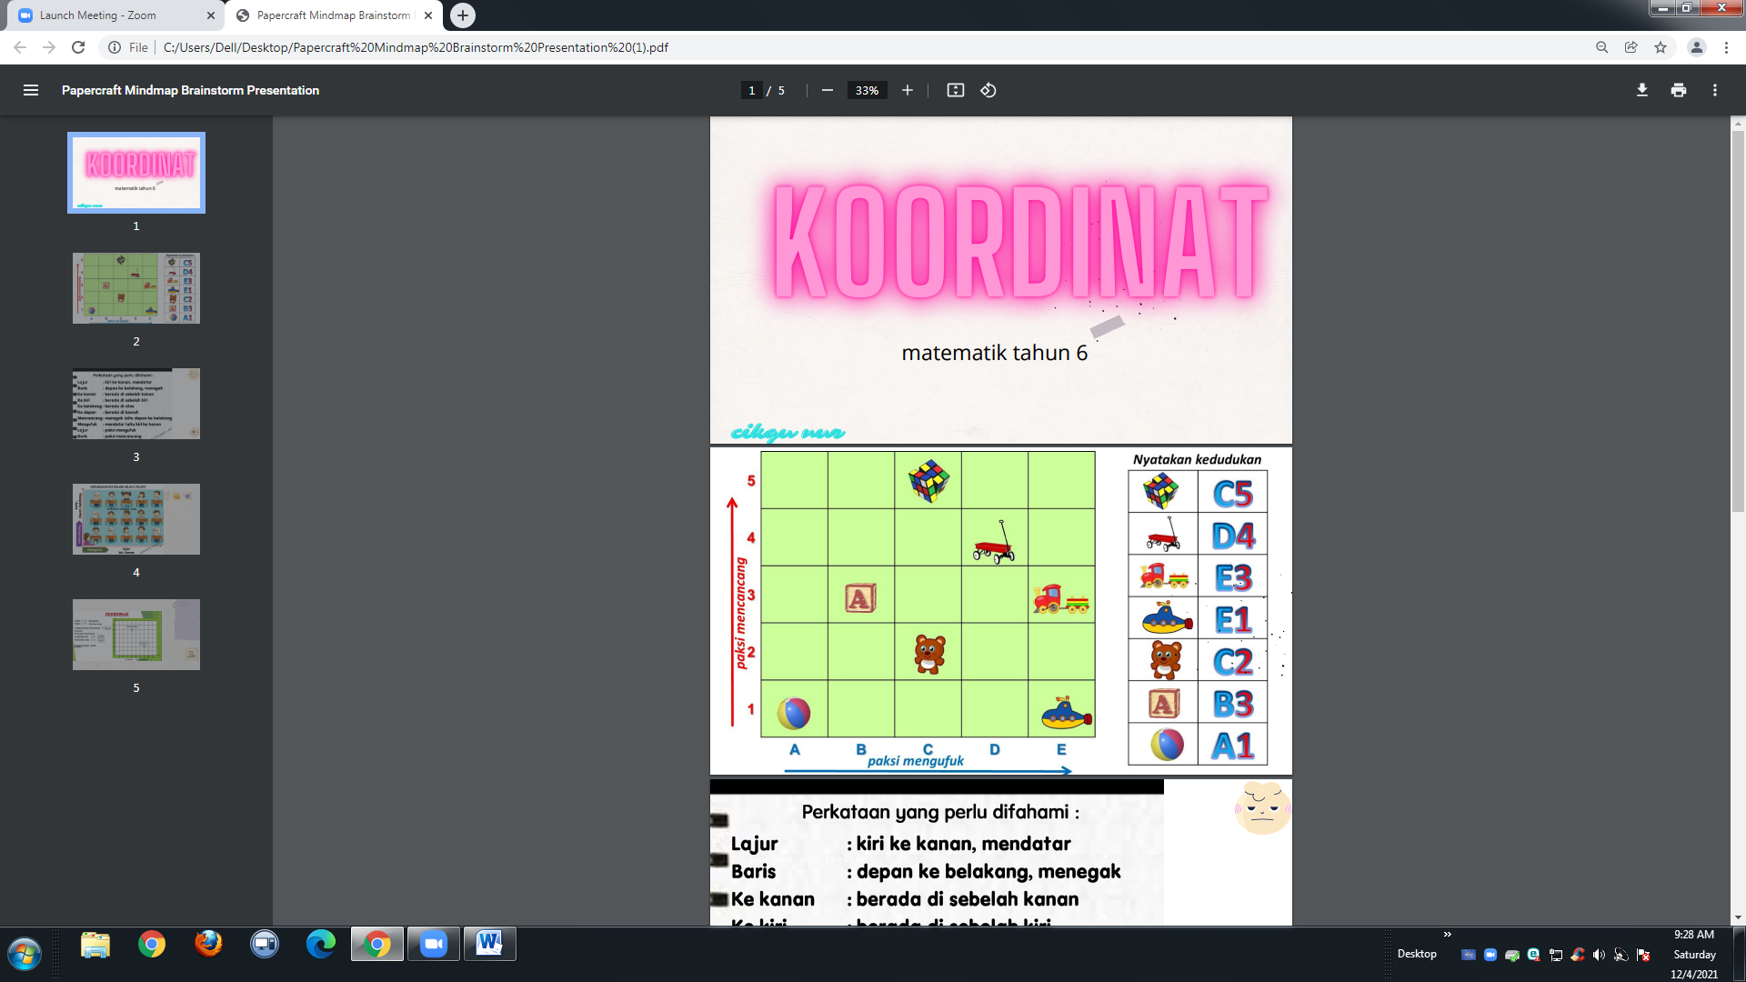
Task: Open Microsoft Word from taskbar
Action: point(489,944)
